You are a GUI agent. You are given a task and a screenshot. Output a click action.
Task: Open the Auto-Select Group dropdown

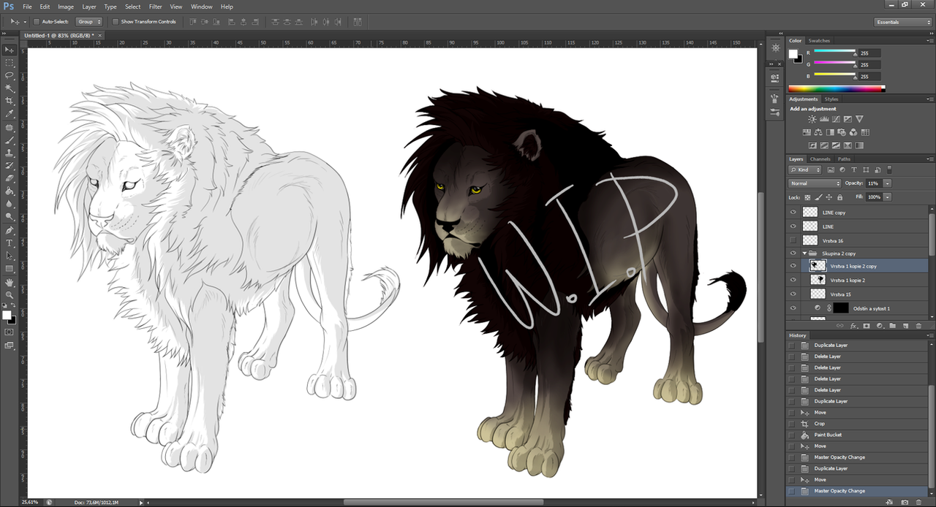point(89,22)
